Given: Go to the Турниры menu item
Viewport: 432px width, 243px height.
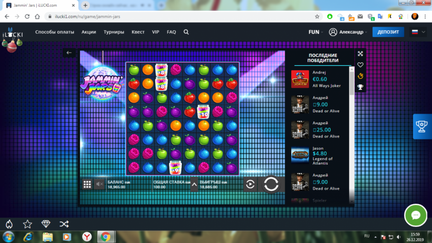Looking at the screenshot, I should [x=114, y=32].
